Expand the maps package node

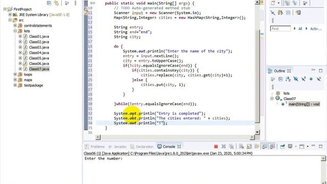[15, 80]
